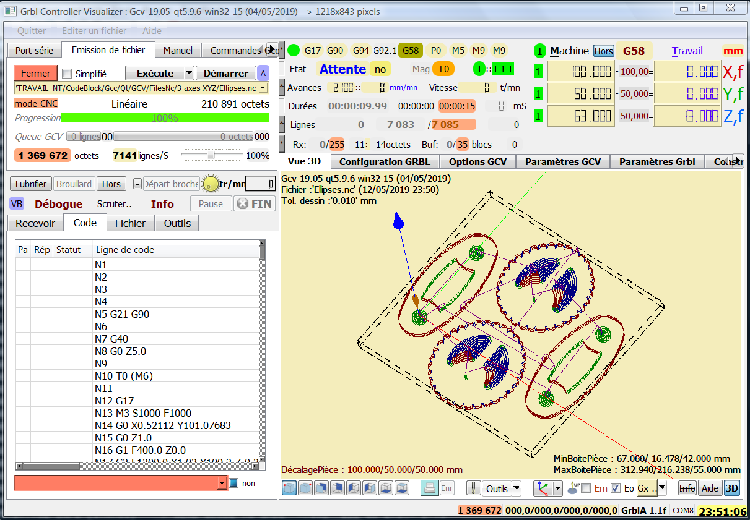Click the Aide button under the 3D view
Screen dimensions: 750x520
710,488
